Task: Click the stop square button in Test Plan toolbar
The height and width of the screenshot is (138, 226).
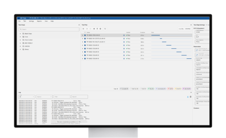Action: pyautogui.click(x=91, y=29)
